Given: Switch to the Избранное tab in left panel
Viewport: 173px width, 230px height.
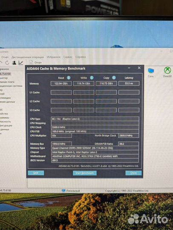Looking at the screenshot, I should [4, 69].
